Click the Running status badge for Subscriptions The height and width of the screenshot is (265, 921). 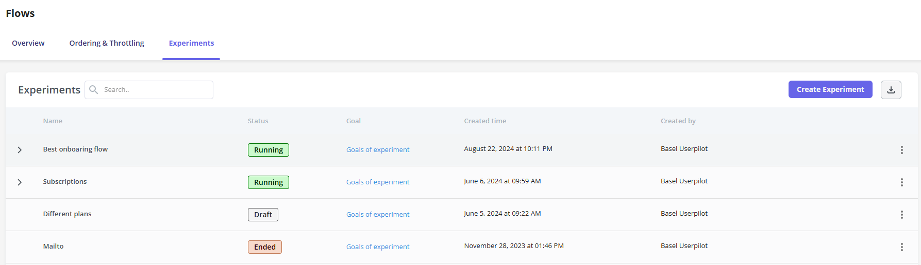pos(269,182)
